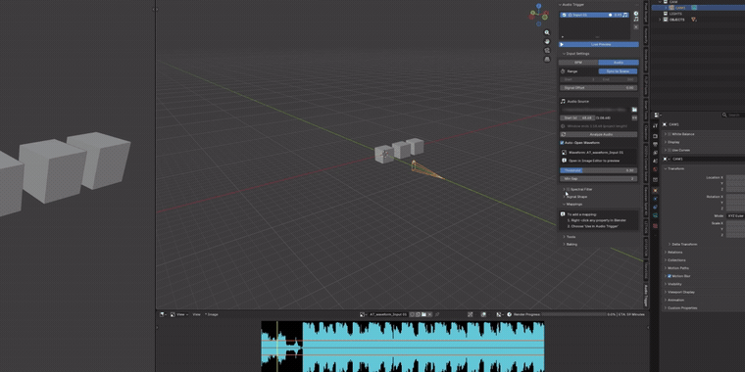Switch input type to BPM tab

click(578, 62)
